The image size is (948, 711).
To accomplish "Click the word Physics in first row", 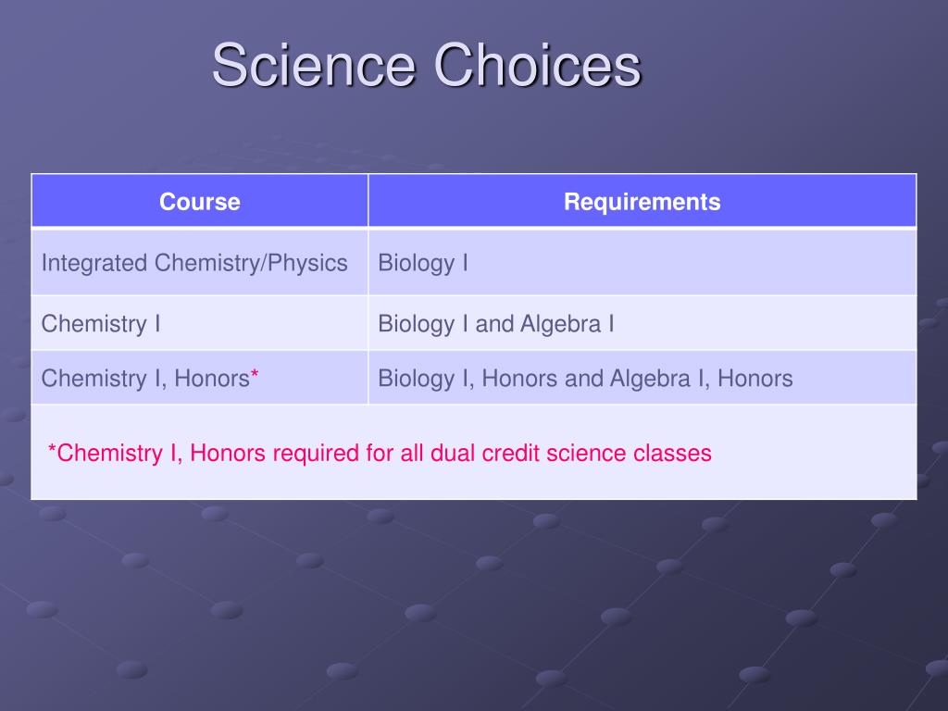I will pyautogui.click(x=307, y=264).
